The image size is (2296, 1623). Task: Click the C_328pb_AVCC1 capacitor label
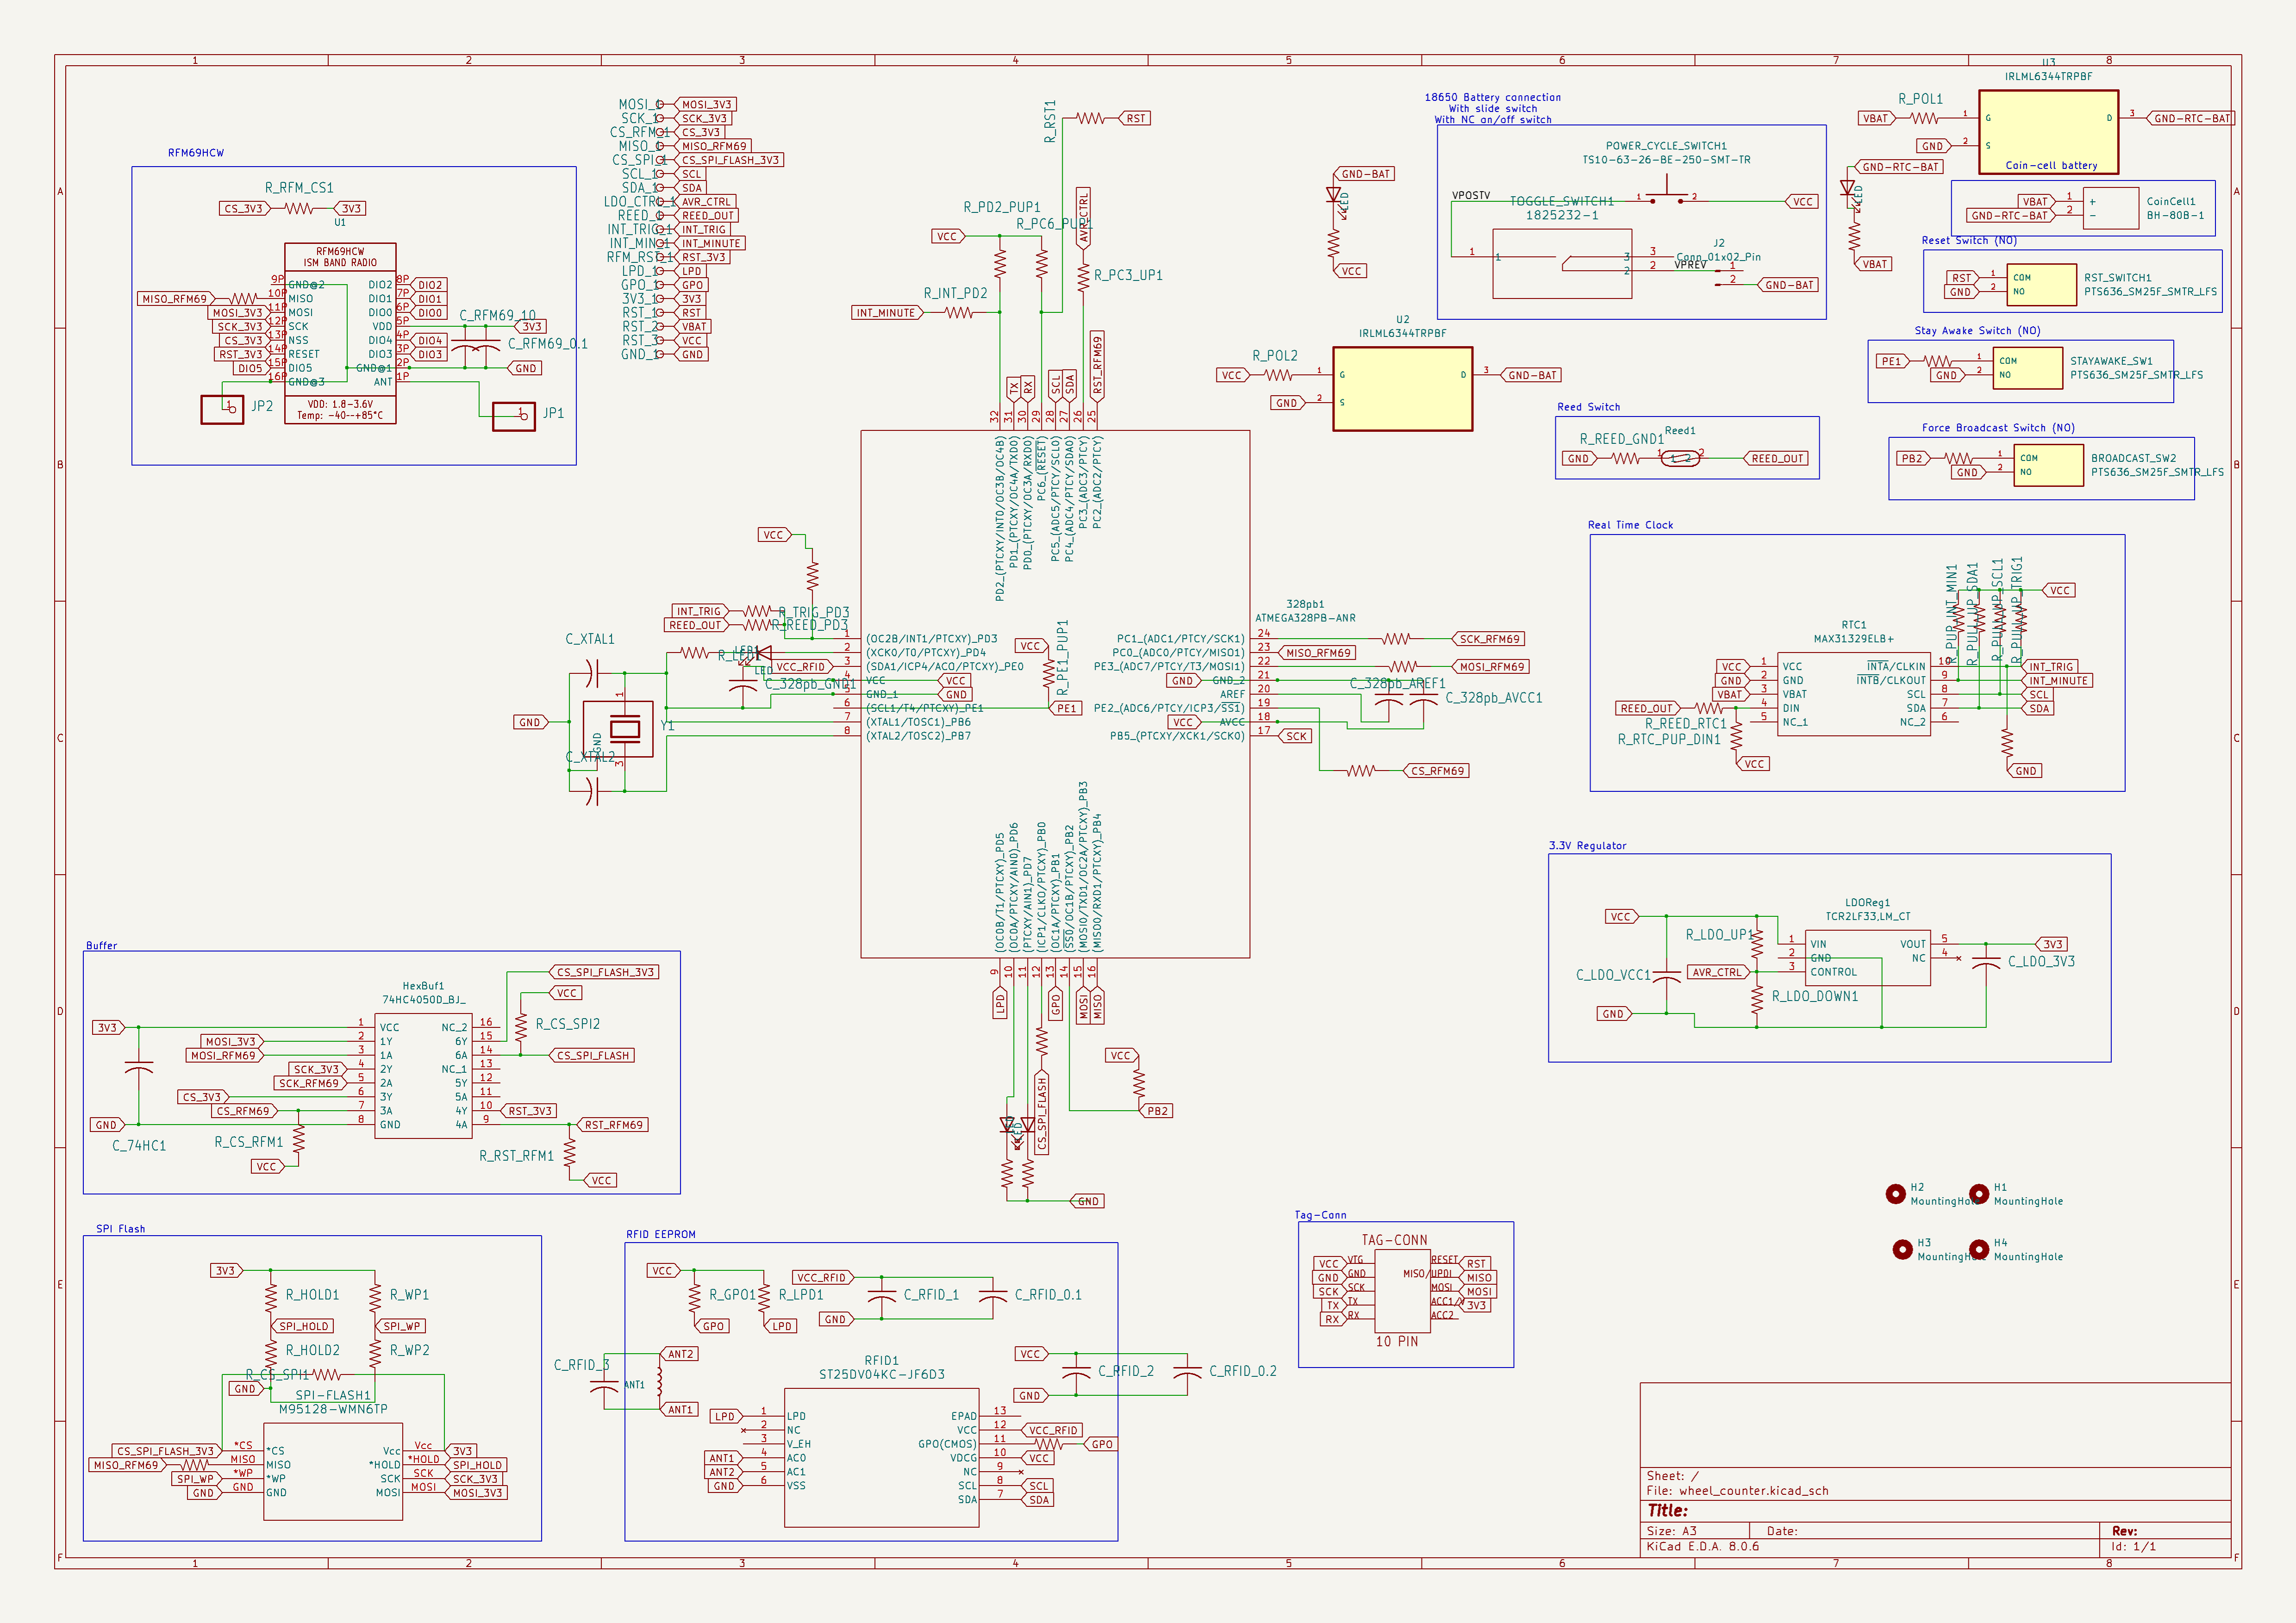coord(1493,698)
